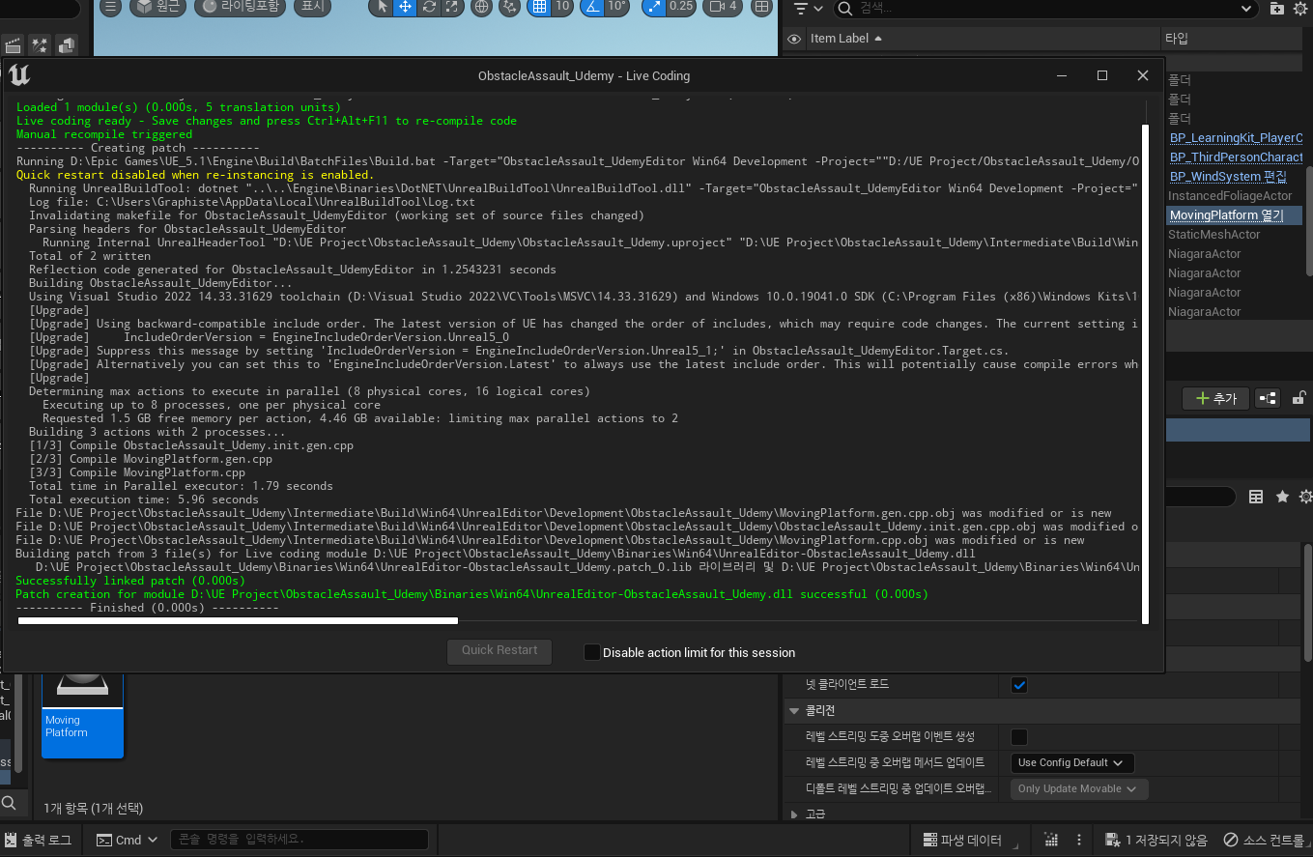Click the Details lock icon

[1299, 397]
